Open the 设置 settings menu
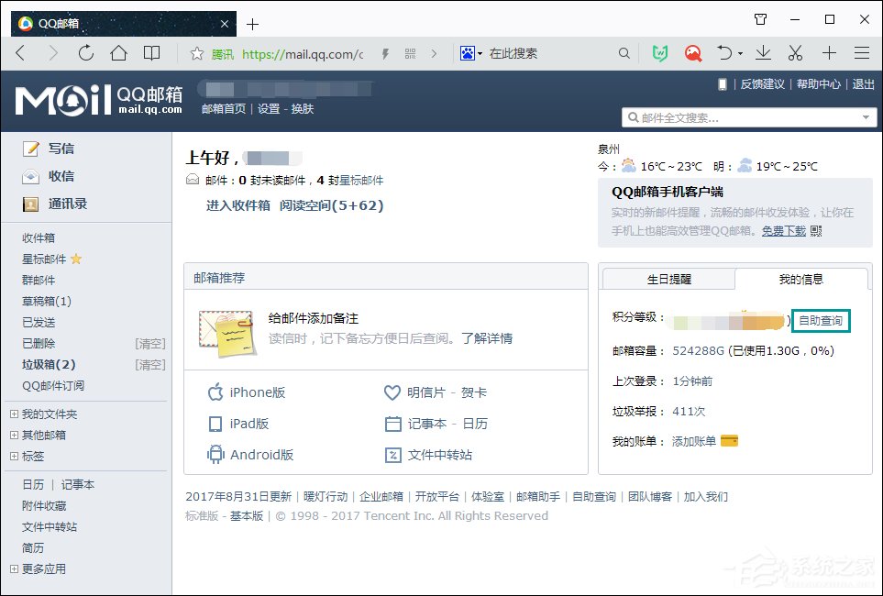The image size is (883, 596). pyautogui.click(x=268, y=108)
